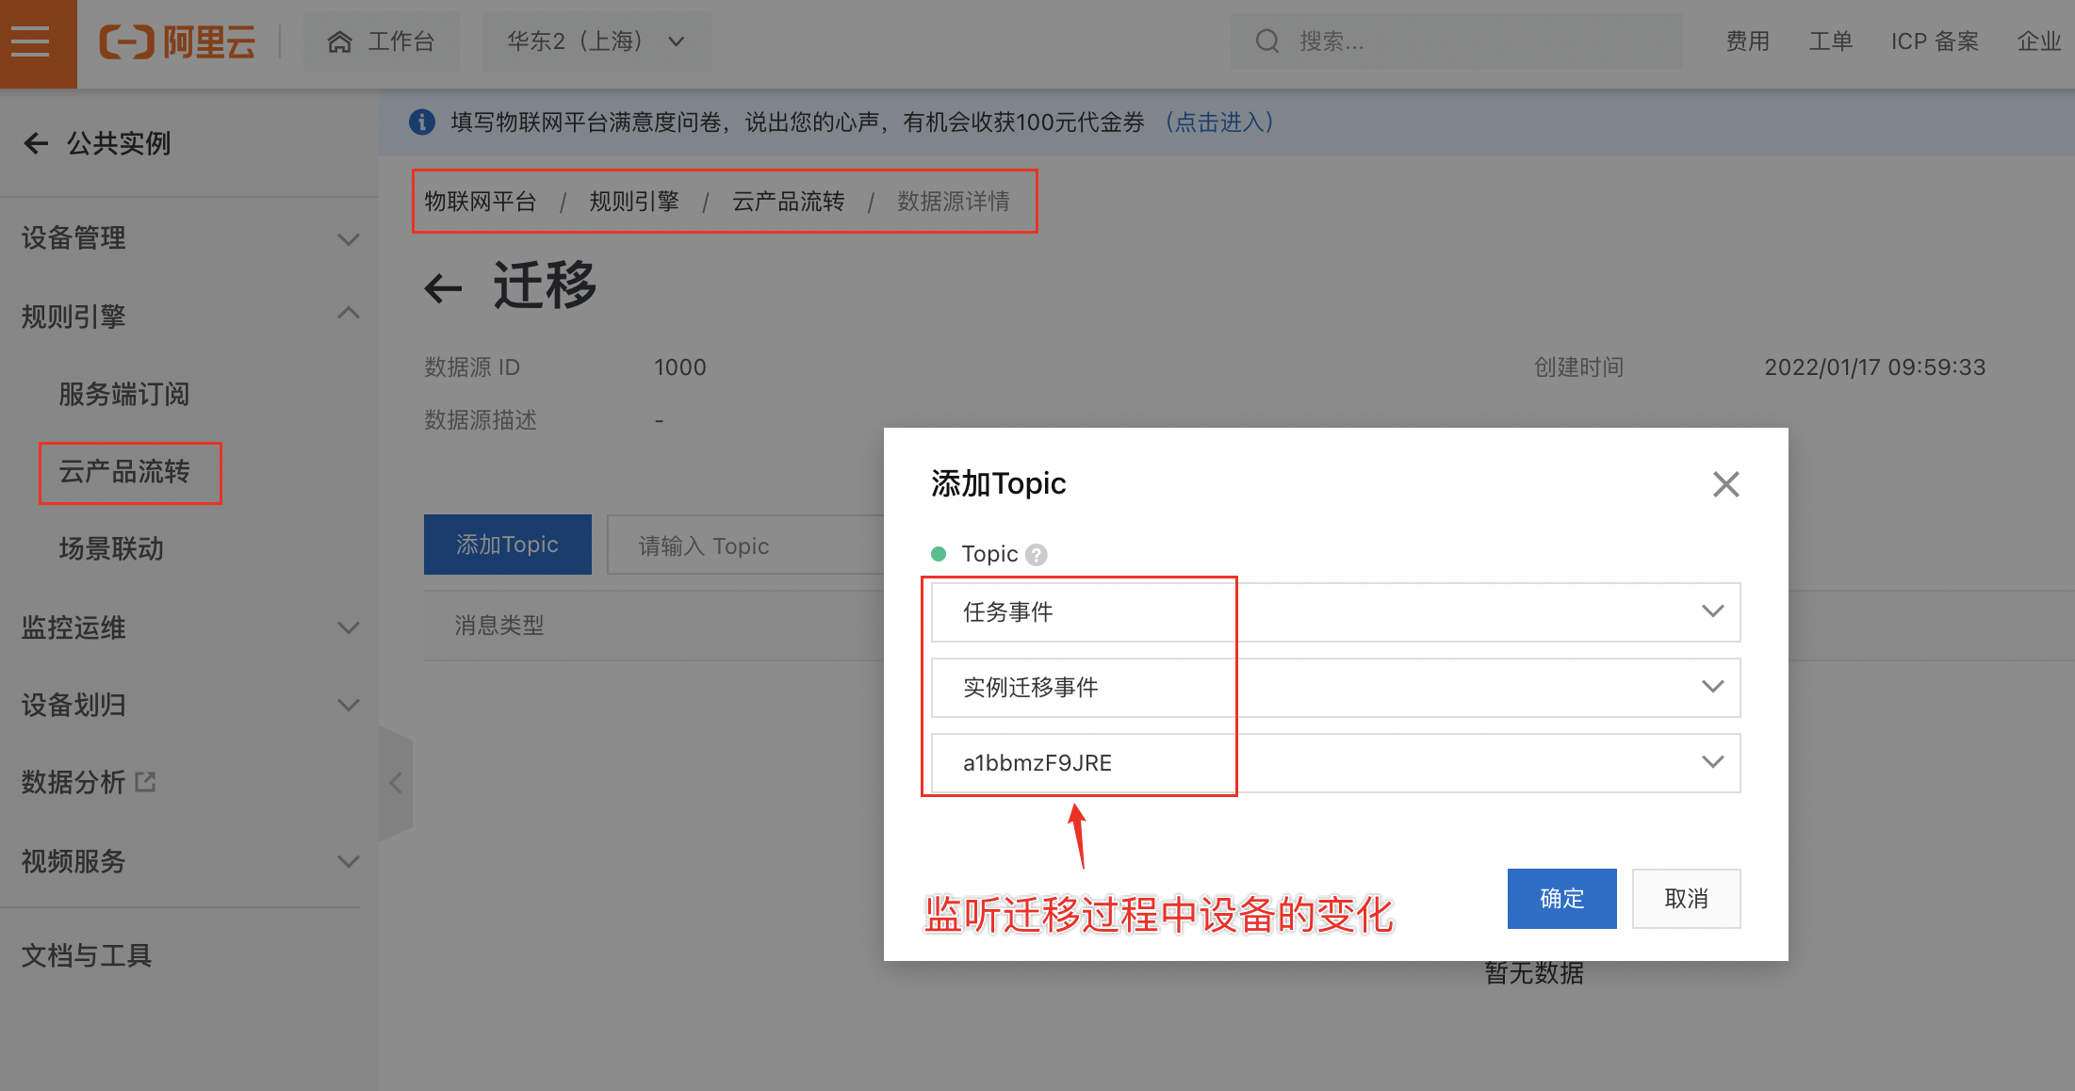Click the Aliyun logo
This screenshot has width=2075, height=1091.
click(177, 42)
